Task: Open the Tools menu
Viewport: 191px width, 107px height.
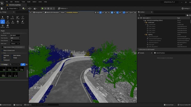Action: click(23, 2)
